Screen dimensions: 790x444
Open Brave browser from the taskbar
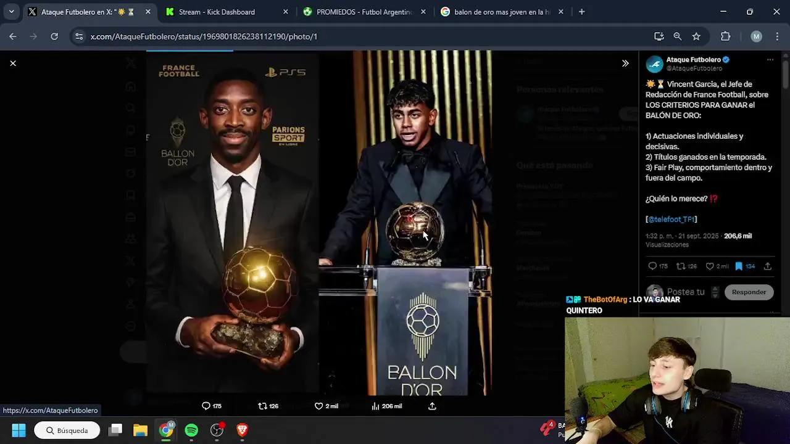pyautogui.click(x=242, y=430)
